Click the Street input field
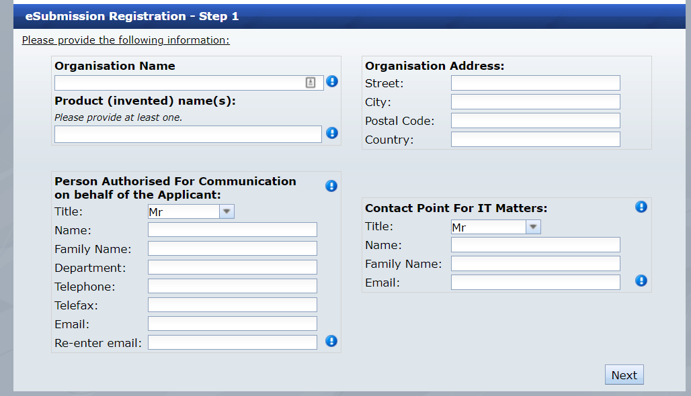 coord(536,83)
